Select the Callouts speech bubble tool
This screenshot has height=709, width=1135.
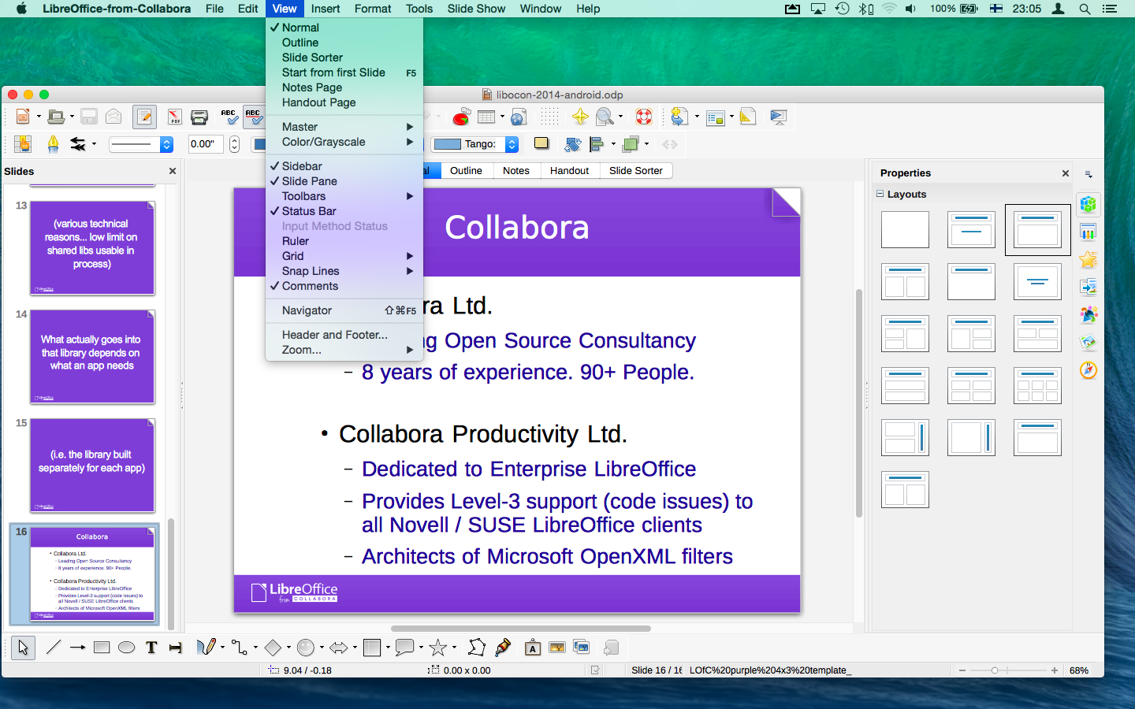tap(405, 648)
